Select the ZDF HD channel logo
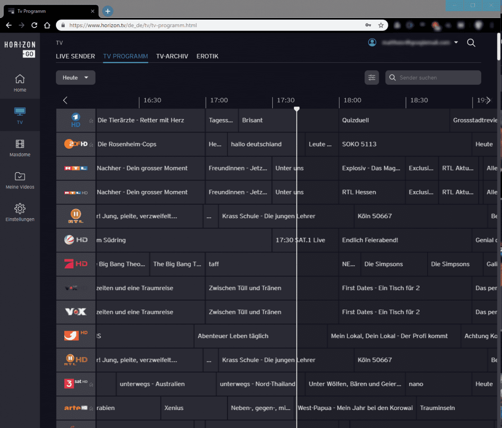Viewport: 502px width, 428px height. coord(76,144)
